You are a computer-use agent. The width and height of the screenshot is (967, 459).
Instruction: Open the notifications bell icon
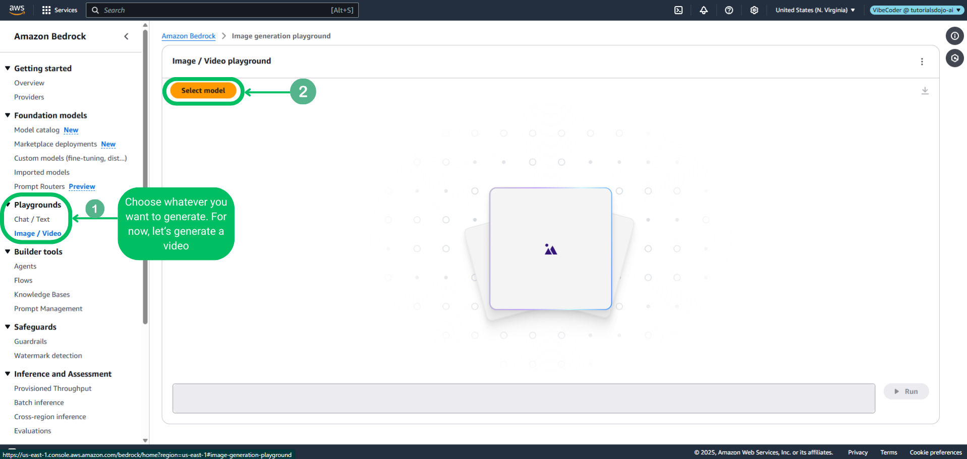(704, 10)
